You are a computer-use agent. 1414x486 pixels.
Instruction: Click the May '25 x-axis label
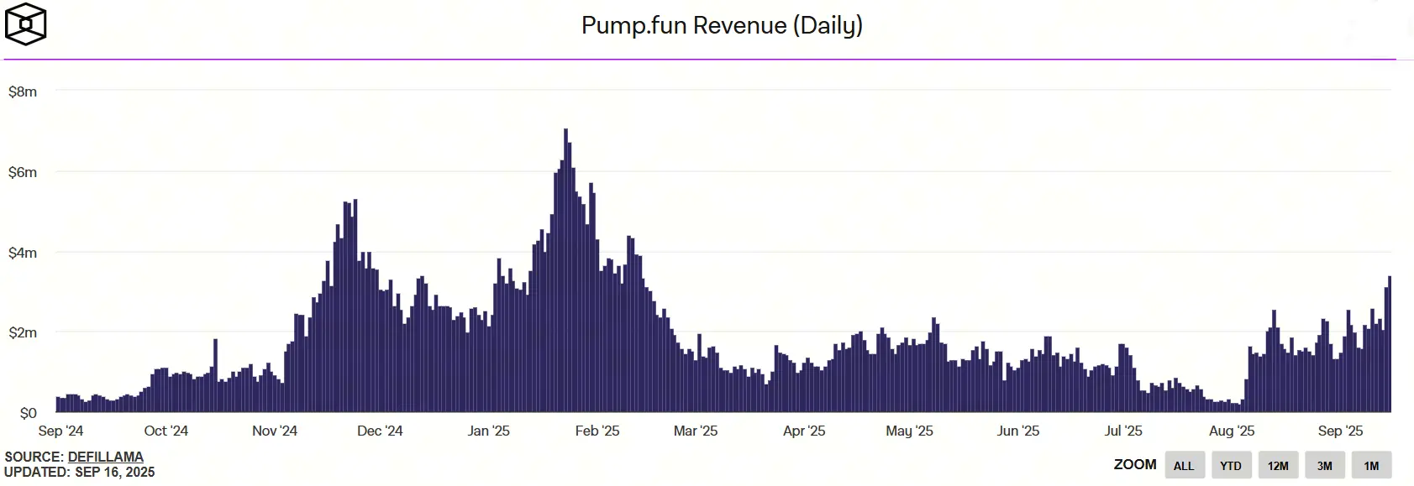[x=910, y=431]
